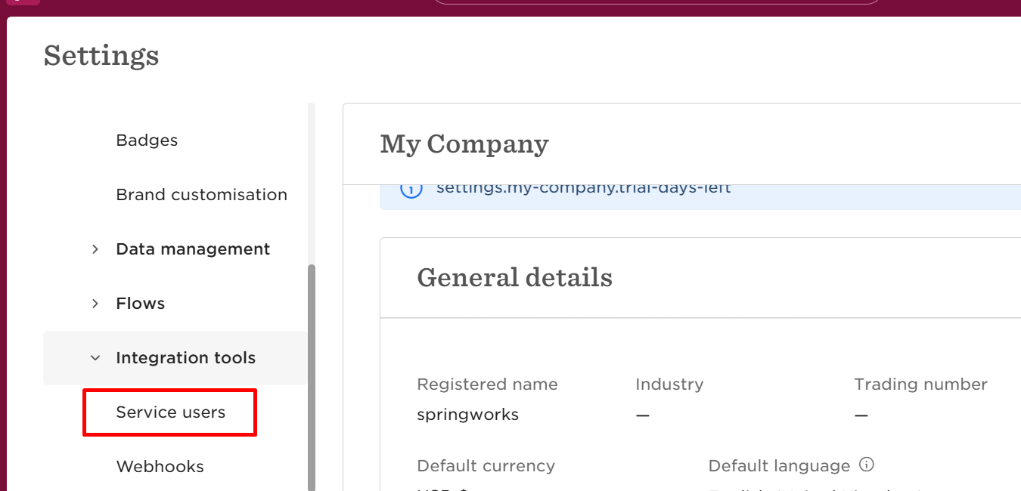Image resolution: width=1021 pixels, height=491 pixels.
Task: Click the registered name value springworks
Action: [x=467, y=415]
